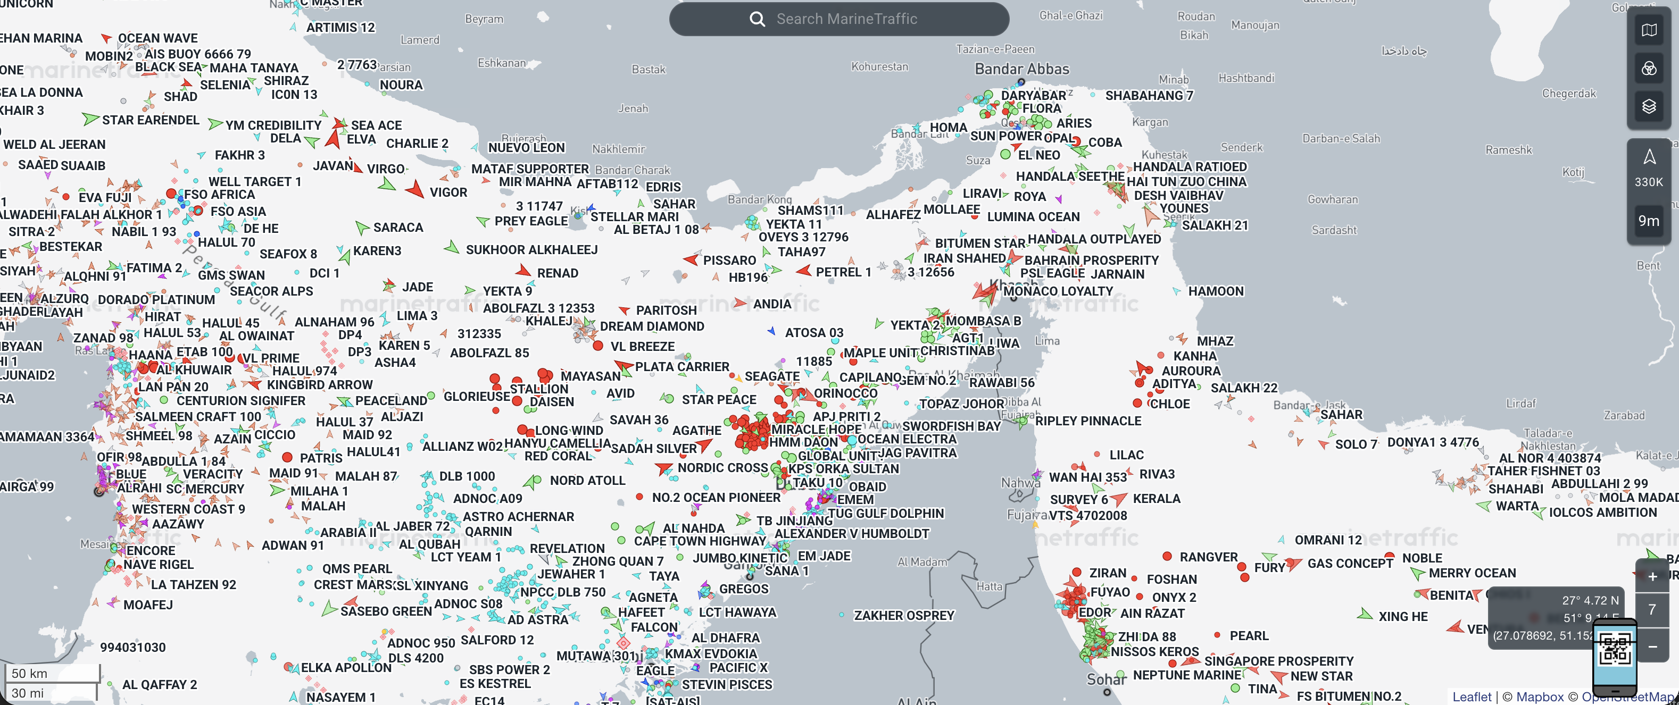
Task: Select the green vessel marker for SASEBO GREEN
Action: point(329,609)
